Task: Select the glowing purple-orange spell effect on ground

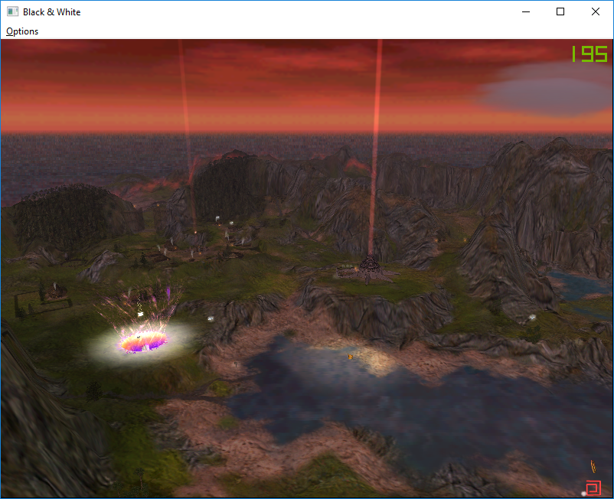Action: [x=143, y=341]
